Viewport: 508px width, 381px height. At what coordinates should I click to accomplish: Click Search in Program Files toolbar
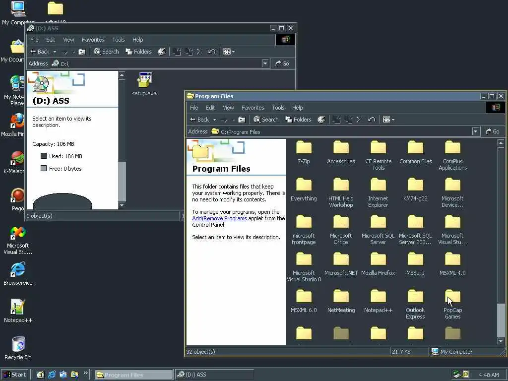tap(266, 120)
